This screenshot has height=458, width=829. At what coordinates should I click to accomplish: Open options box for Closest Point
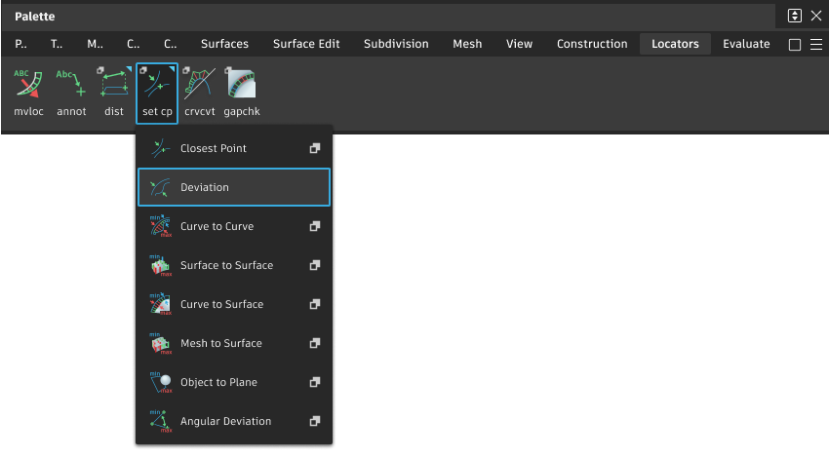(315, 148)
